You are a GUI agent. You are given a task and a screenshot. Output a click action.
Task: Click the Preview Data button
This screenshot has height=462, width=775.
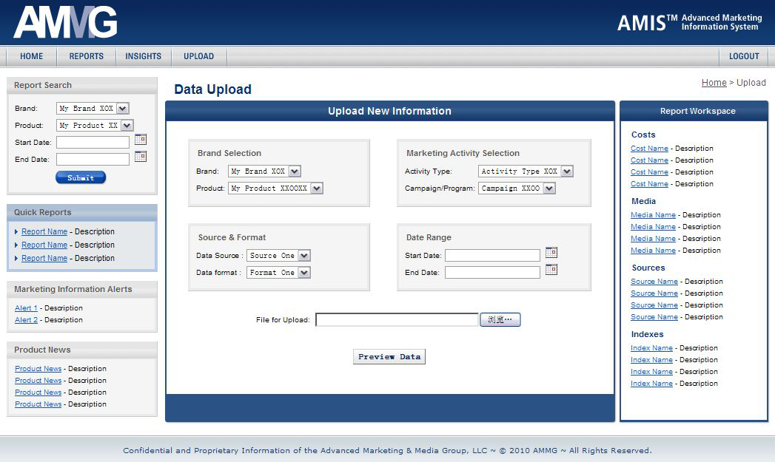pyautogui.click(x=389, y=357)
